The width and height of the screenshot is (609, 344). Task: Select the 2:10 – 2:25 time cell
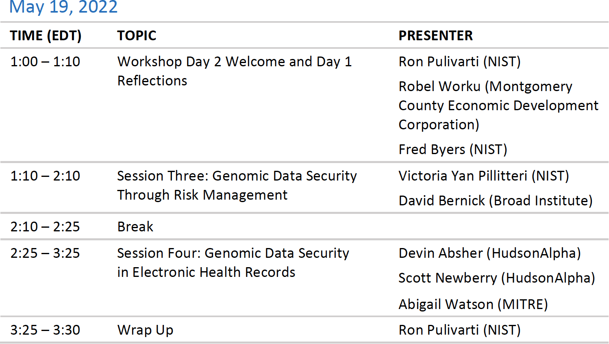tap(45, 227)
